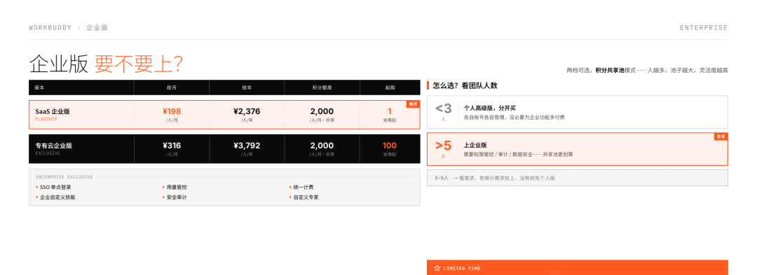Click the 个人高级版，分开买 title
The image size is (757, 275).
[491, 108]
